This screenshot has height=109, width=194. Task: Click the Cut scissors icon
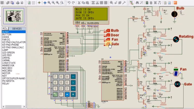coord(79,3)
